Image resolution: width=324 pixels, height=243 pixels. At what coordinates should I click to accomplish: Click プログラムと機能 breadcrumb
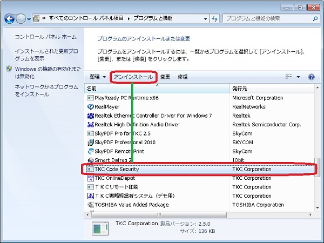tap(153, 18)
